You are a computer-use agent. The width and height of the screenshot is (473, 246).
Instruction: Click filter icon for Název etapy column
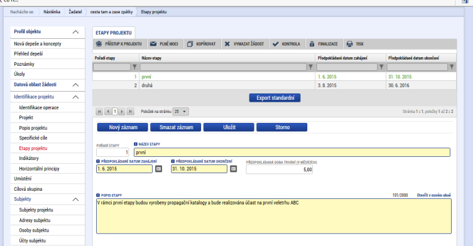[310, 67]
